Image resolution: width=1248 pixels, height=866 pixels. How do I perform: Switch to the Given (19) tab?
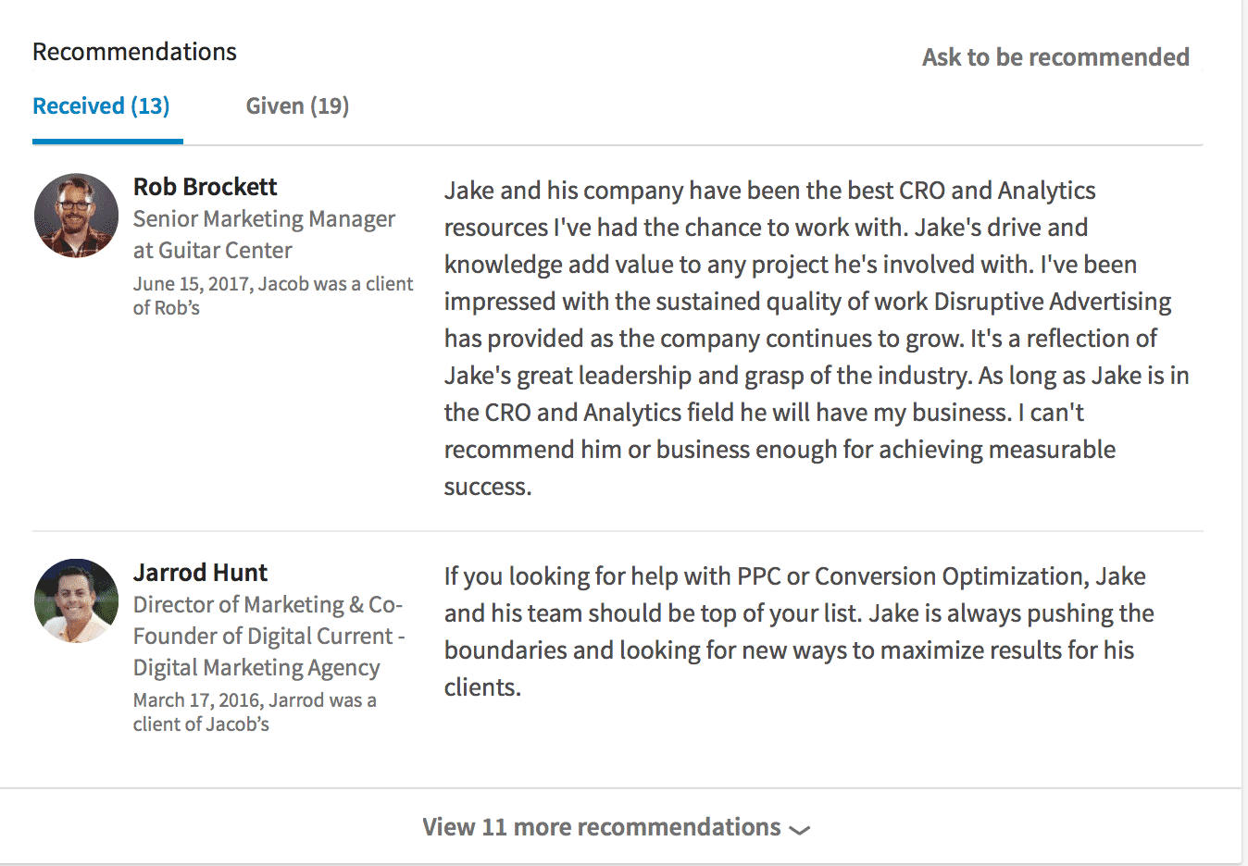(x=296, y=105)
